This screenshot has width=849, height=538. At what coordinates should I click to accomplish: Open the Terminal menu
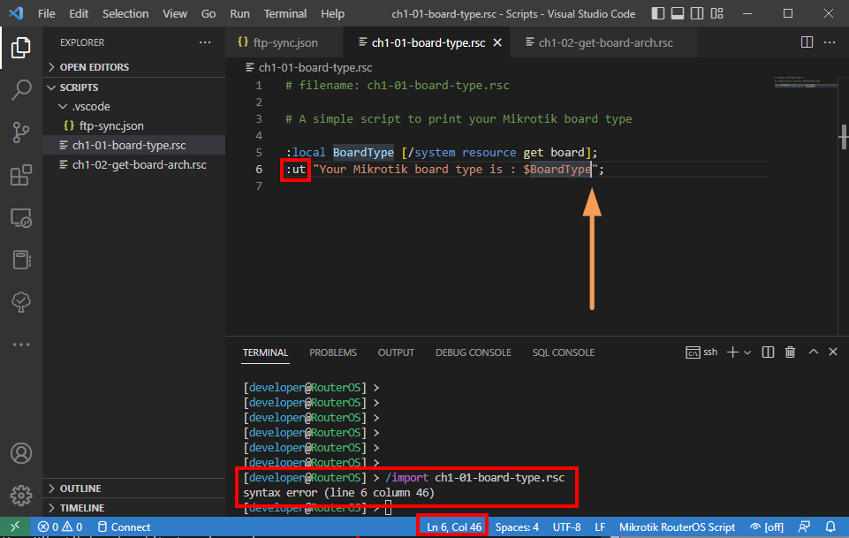coord(285,14)
